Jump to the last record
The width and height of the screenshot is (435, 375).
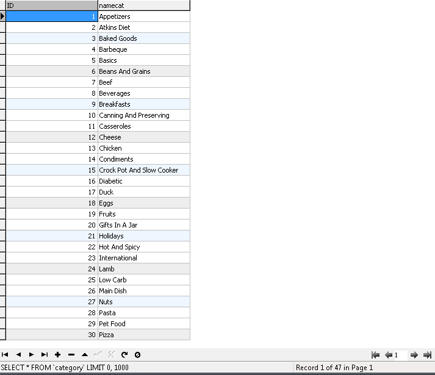[x=45, y=354]
